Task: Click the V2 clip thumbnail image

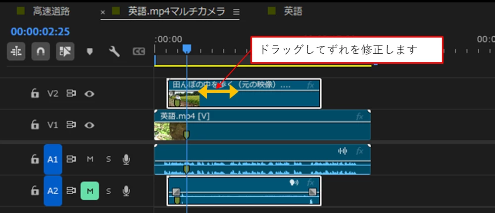Action: 184,99
